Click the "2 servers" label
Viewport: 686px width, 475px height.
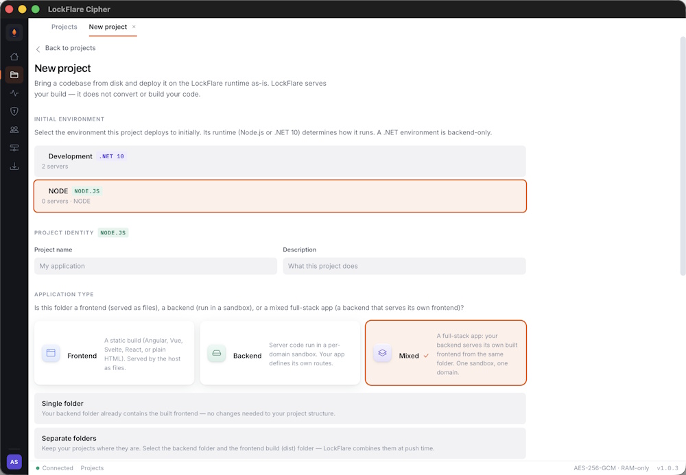[55, 167]
